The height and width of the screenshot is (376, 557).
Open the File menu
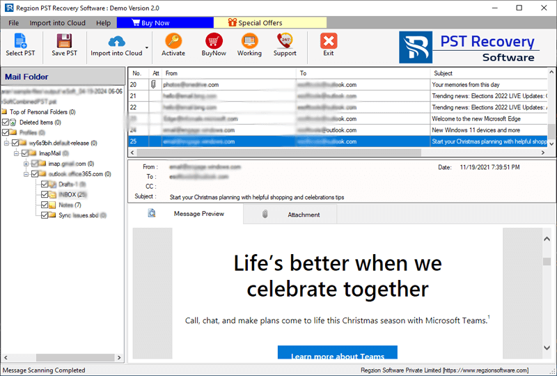coord(14,23)
